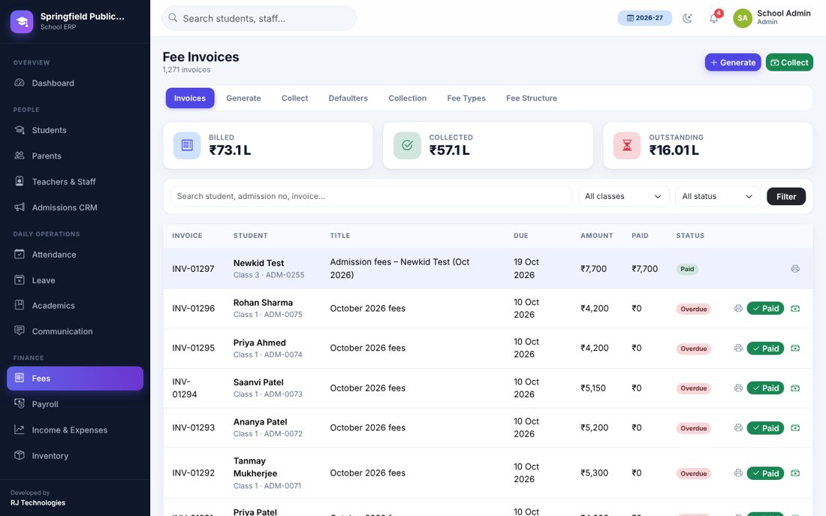826x516 pixels.
Task: Click the Collected summary card icon
Action: tap(407, 145)
